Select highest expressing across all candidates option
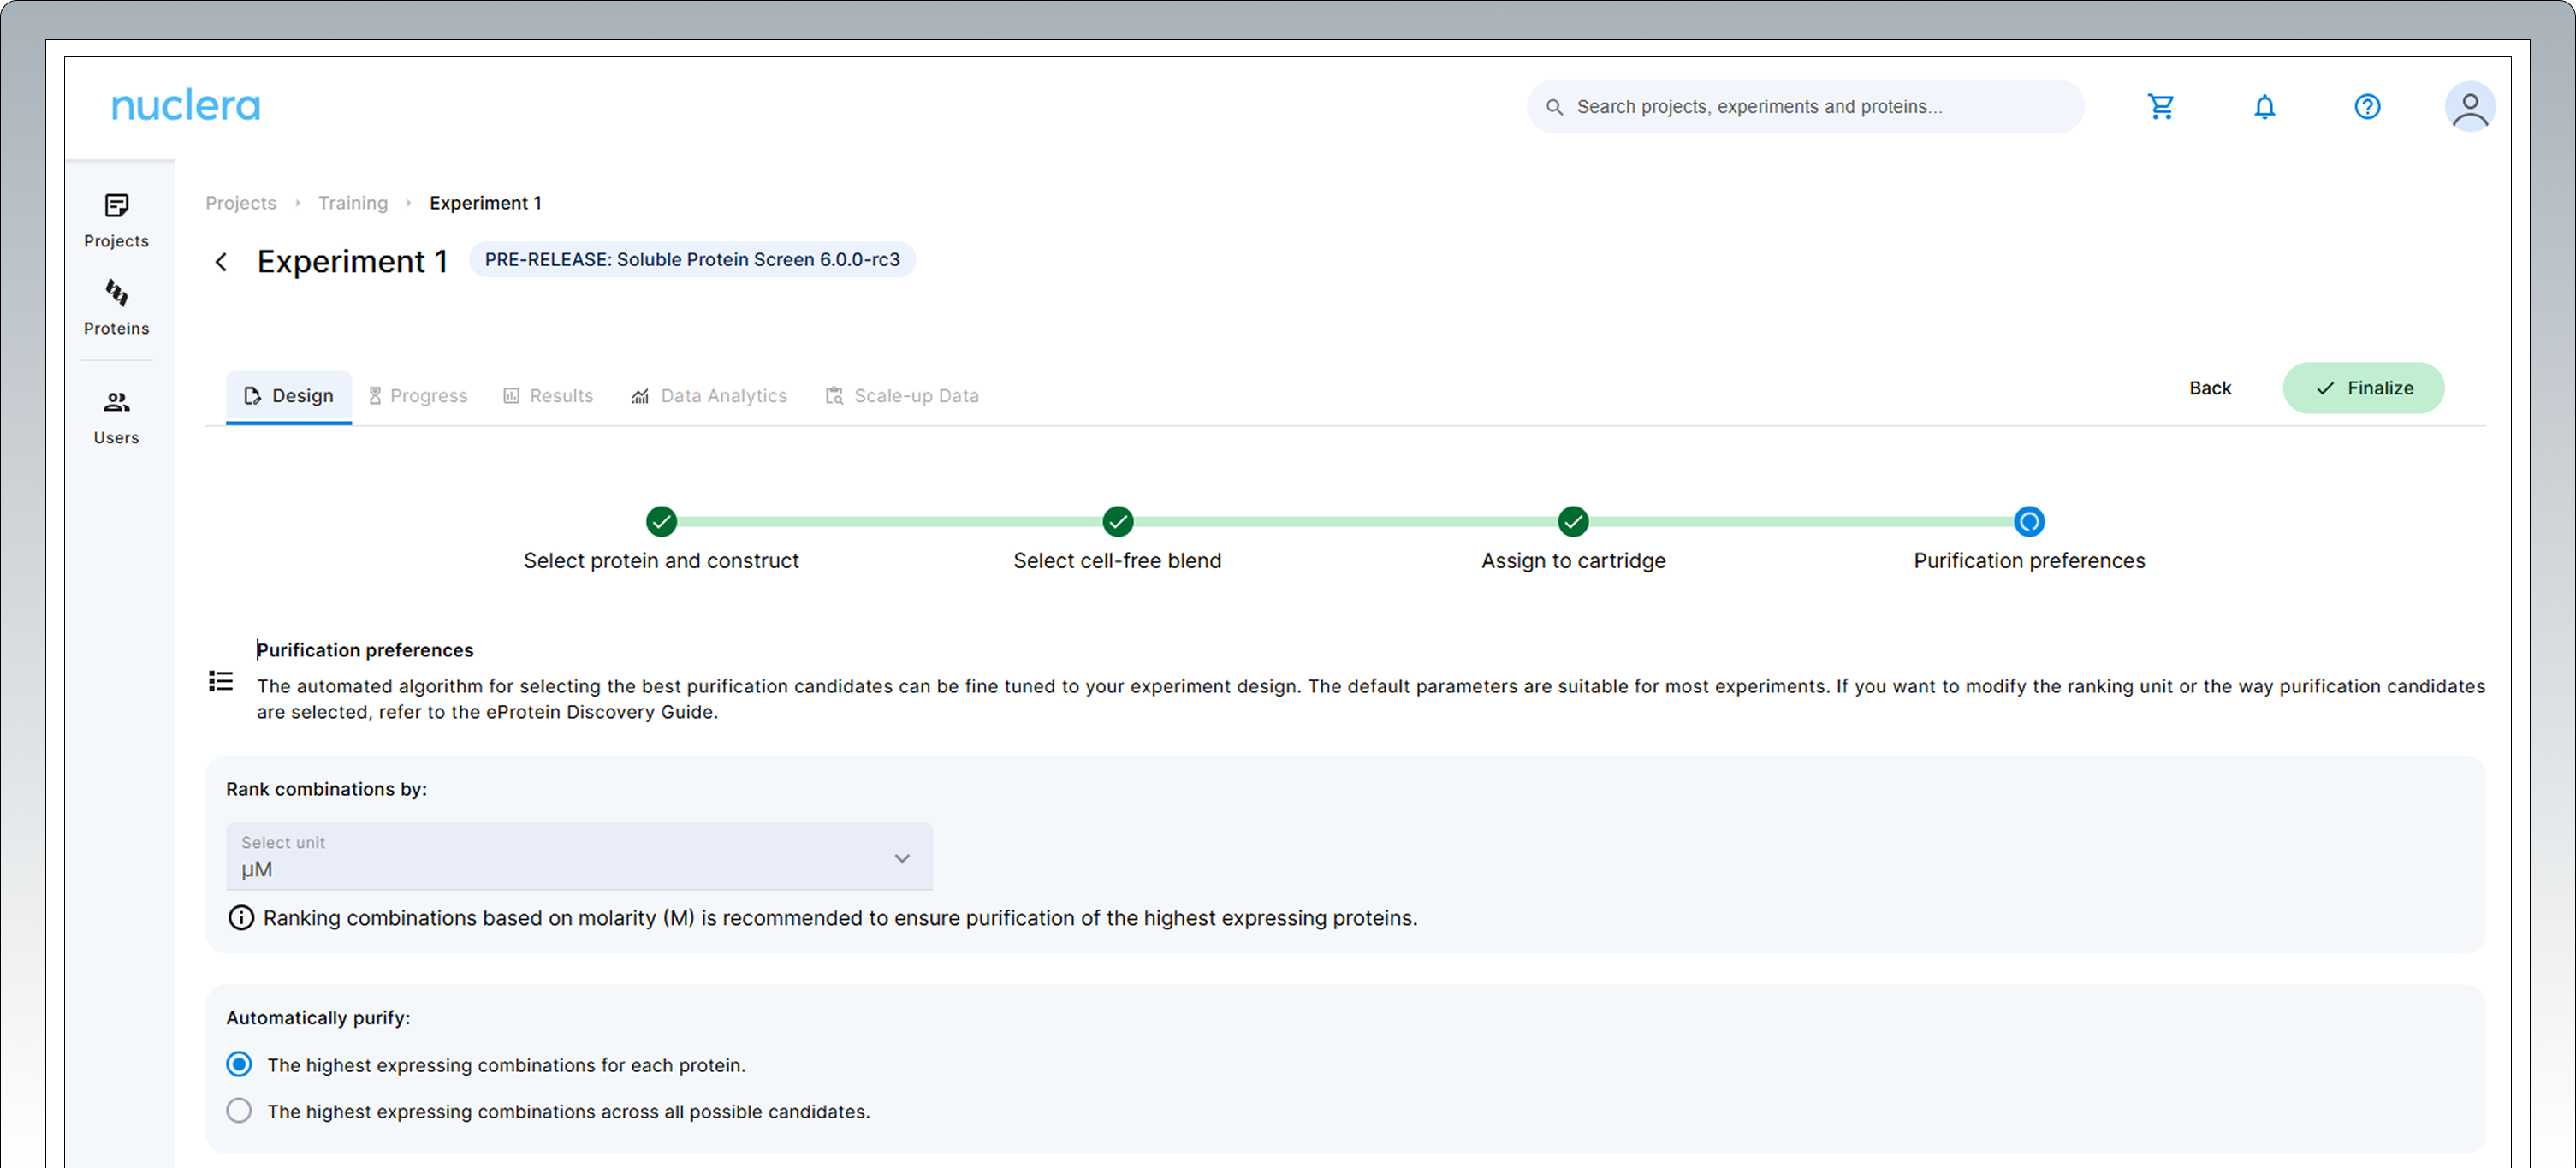The height and width of the screenshot is (1168, 2576). (x=239, y=1110)
